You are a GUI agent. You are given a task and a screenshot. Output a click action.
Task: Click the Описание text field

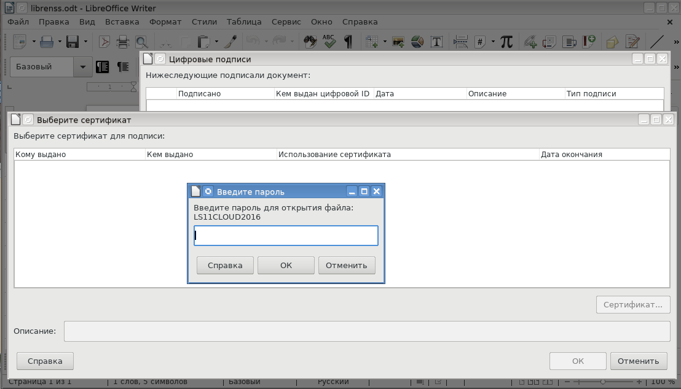click(367, 331)
